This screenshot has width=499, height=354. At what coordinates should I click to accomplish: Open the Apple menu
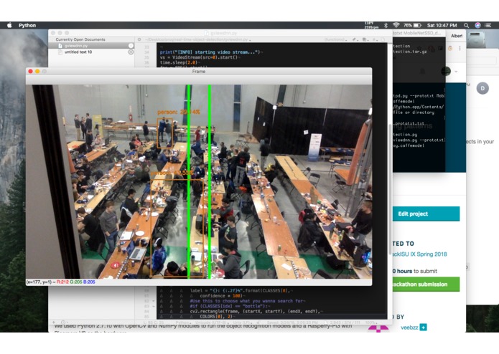coord(9,25)
